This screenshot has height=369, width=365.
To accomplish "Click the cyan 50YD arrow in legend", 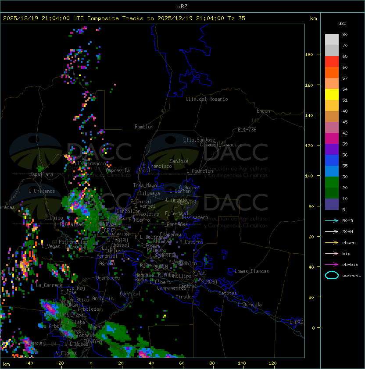I will pyautogui.click(x=332, y=220).
